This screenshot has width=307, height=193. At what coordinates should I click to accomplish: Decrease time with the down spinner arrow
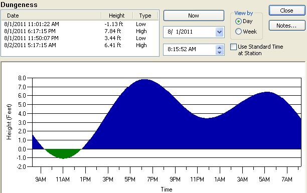[220, 53]
